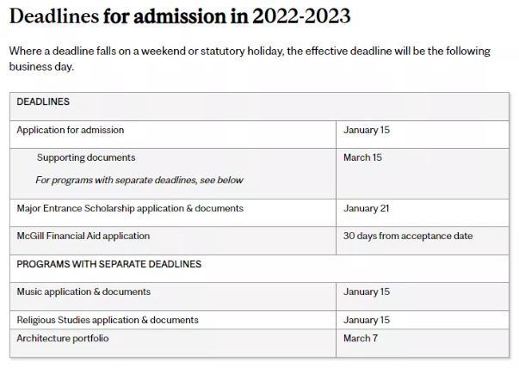519x368 pixels.
Task: Click the January 15 date for Application for admission
Action: (367, 130)
